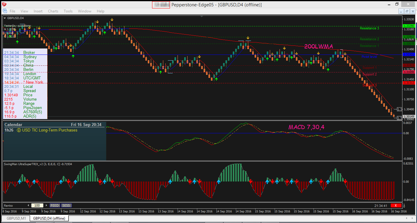Switch to the GBPUSD,M1 chart tab
Image resolution: width=417 pixels, height=223 pixels.
17,218
